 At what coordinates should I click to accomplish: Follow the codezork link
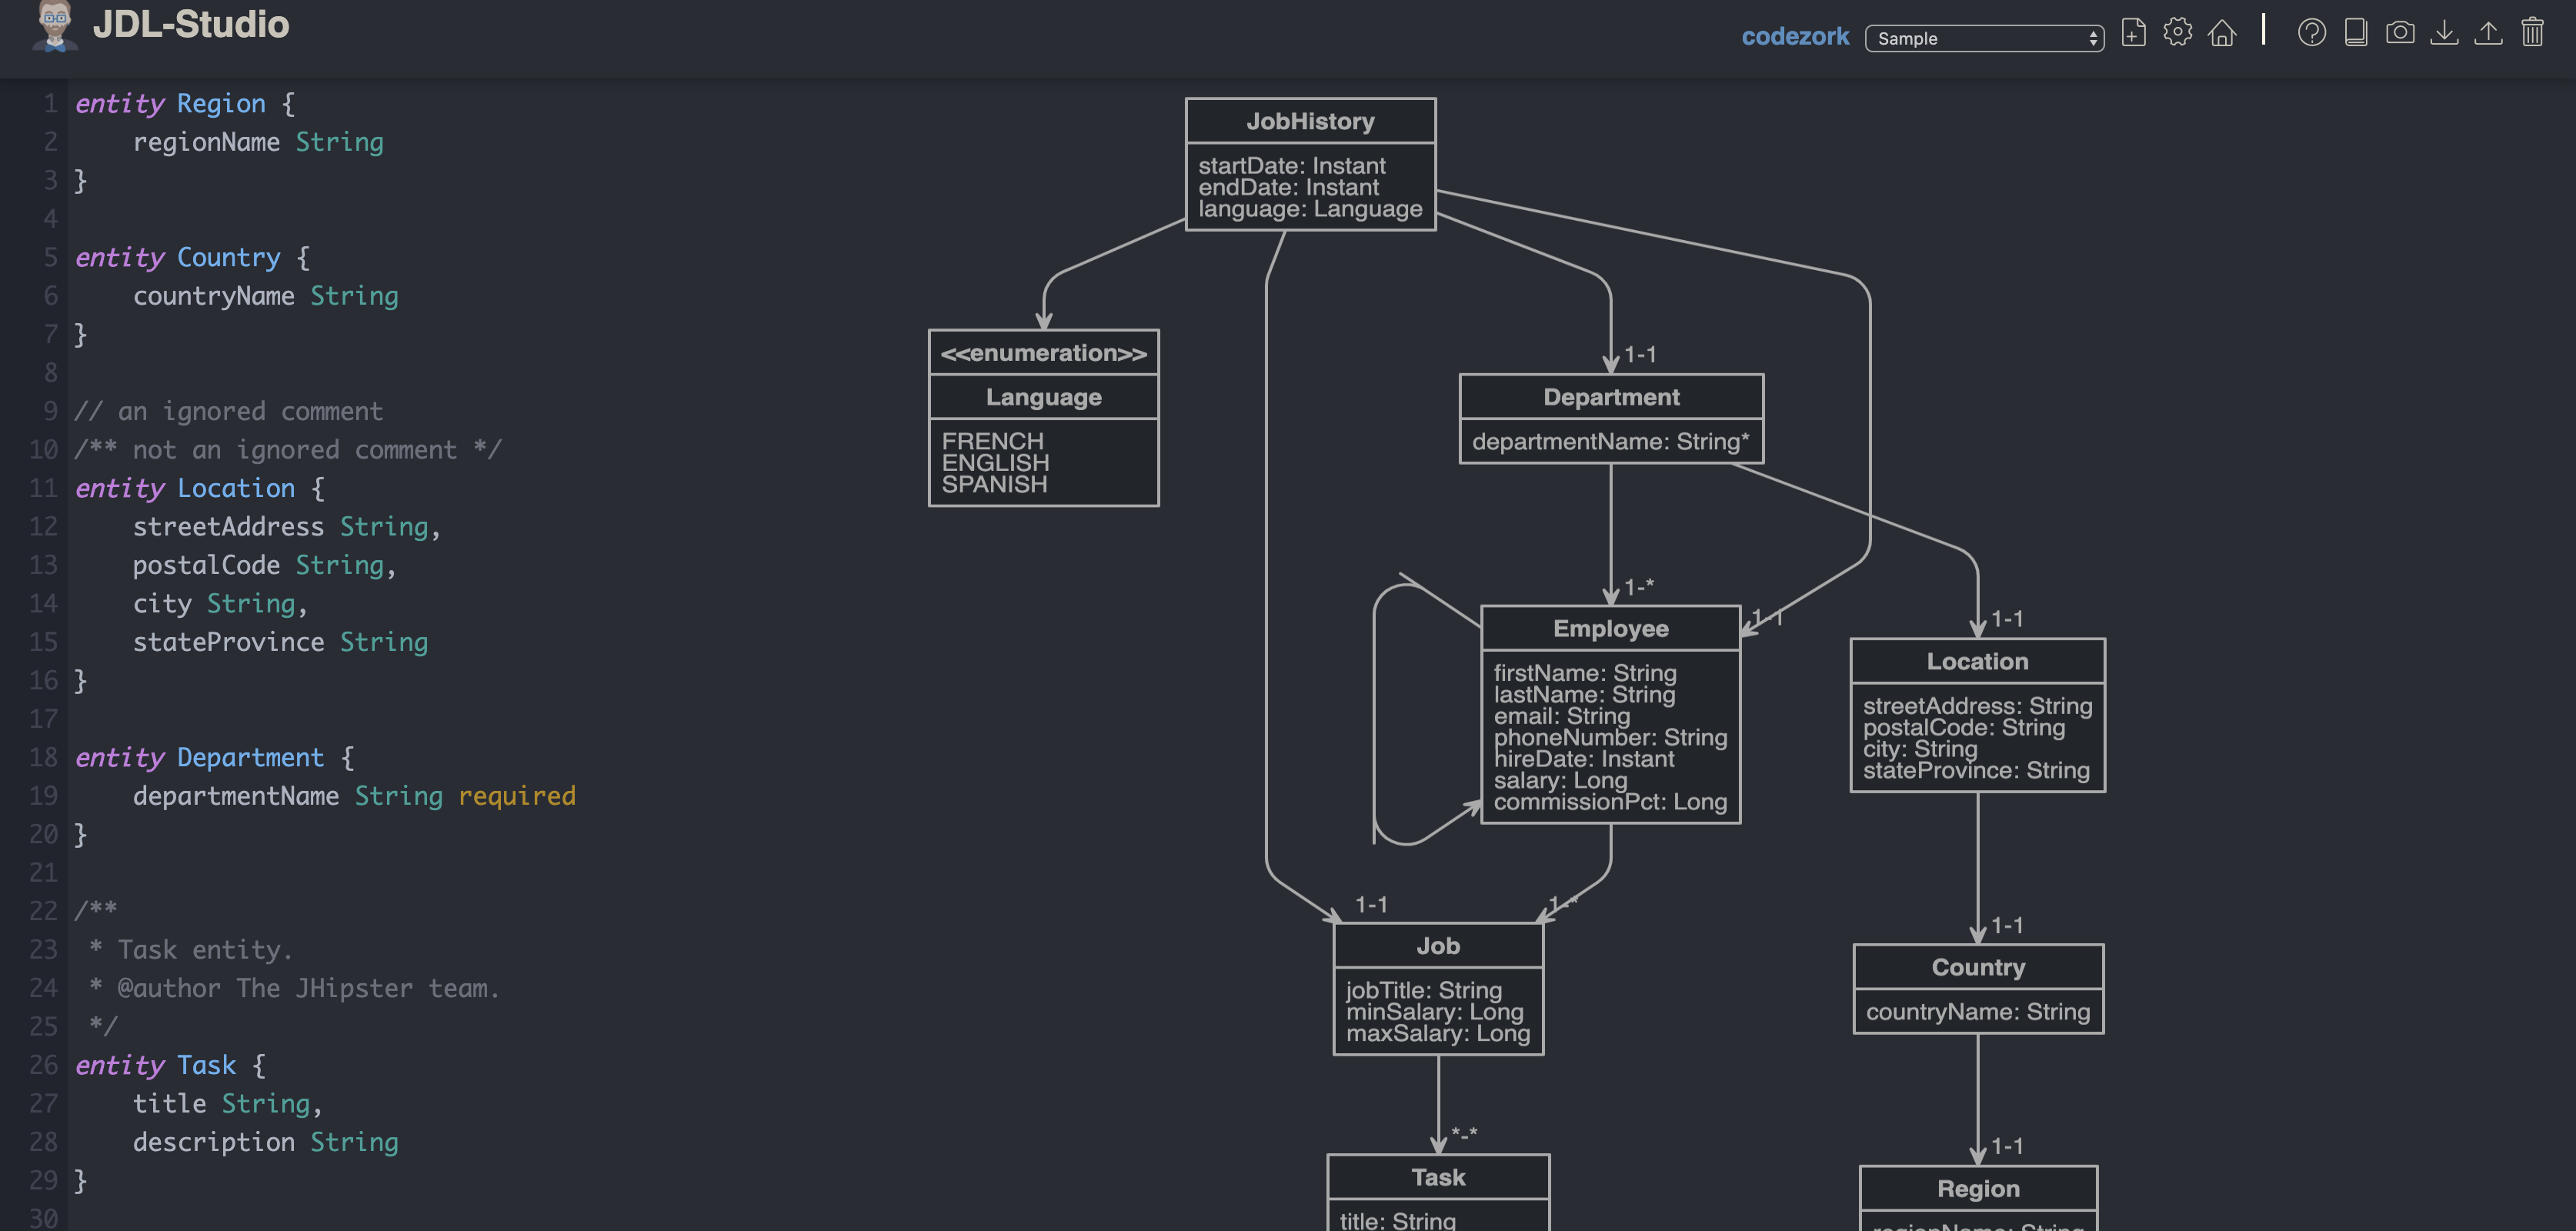tap(1795, 37)
